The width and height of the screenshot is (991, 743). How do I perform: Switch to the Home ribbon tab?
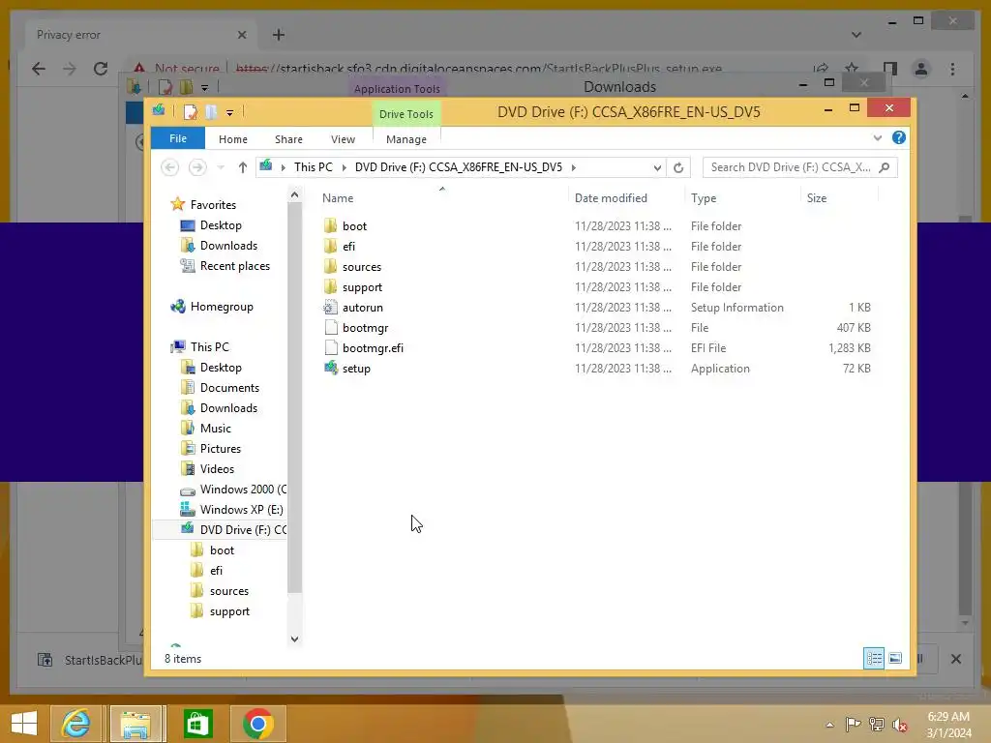232,139
